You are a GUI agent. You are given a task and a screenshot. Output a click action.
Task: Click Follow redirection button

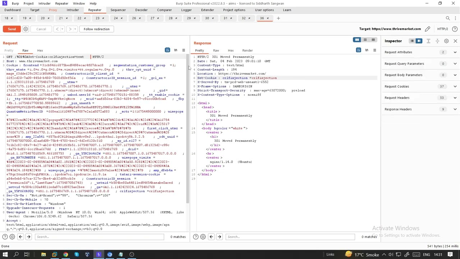97,29
